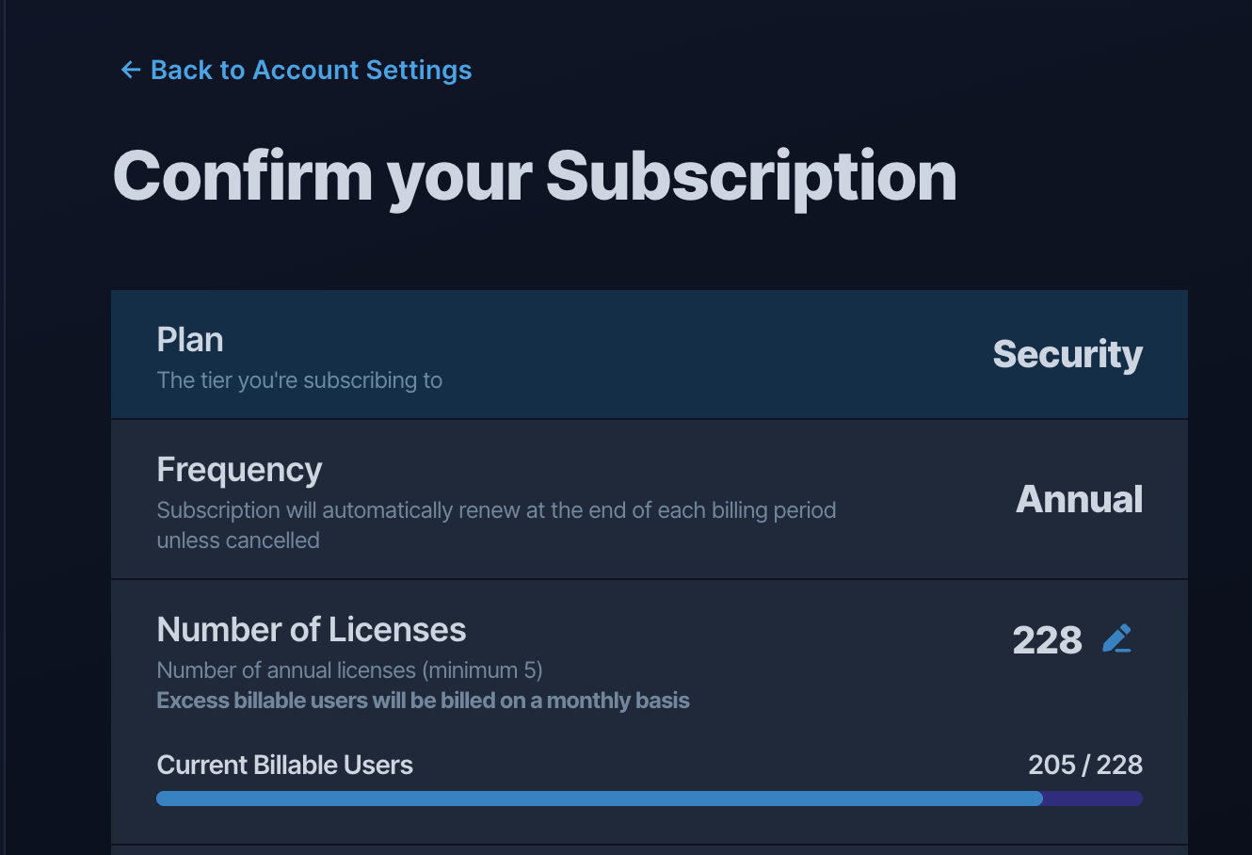Click the unfilled dark end of progress bar
The height and width of the screenshot is (855, 1252).
coord(1093,799)
